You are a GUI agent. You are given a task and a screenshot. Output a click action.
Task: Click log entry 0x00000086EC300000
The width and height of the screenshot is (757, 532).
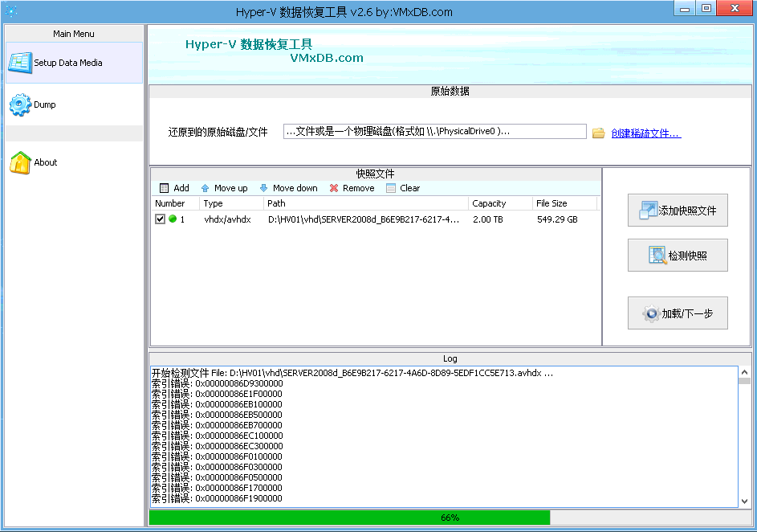click(x=218, y=446)
